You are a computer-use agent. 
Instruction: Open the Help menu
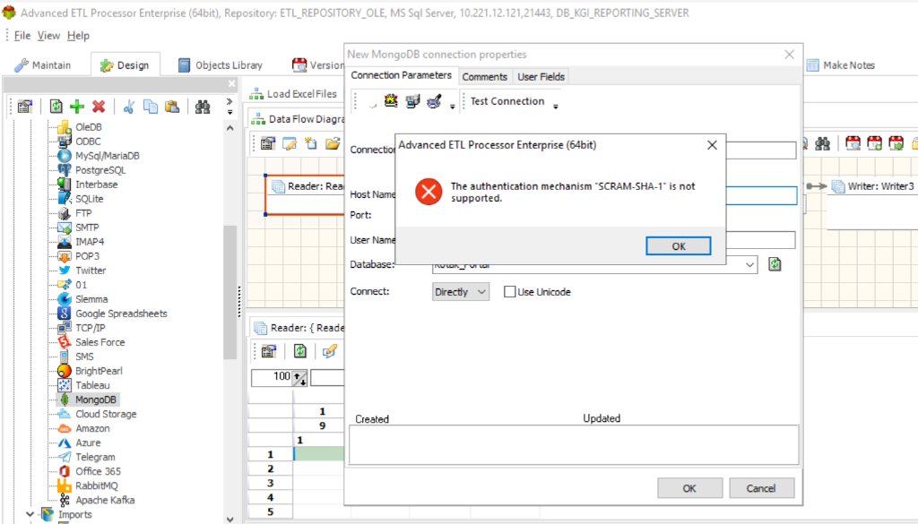pyautogui.click(x=79, y=36)
